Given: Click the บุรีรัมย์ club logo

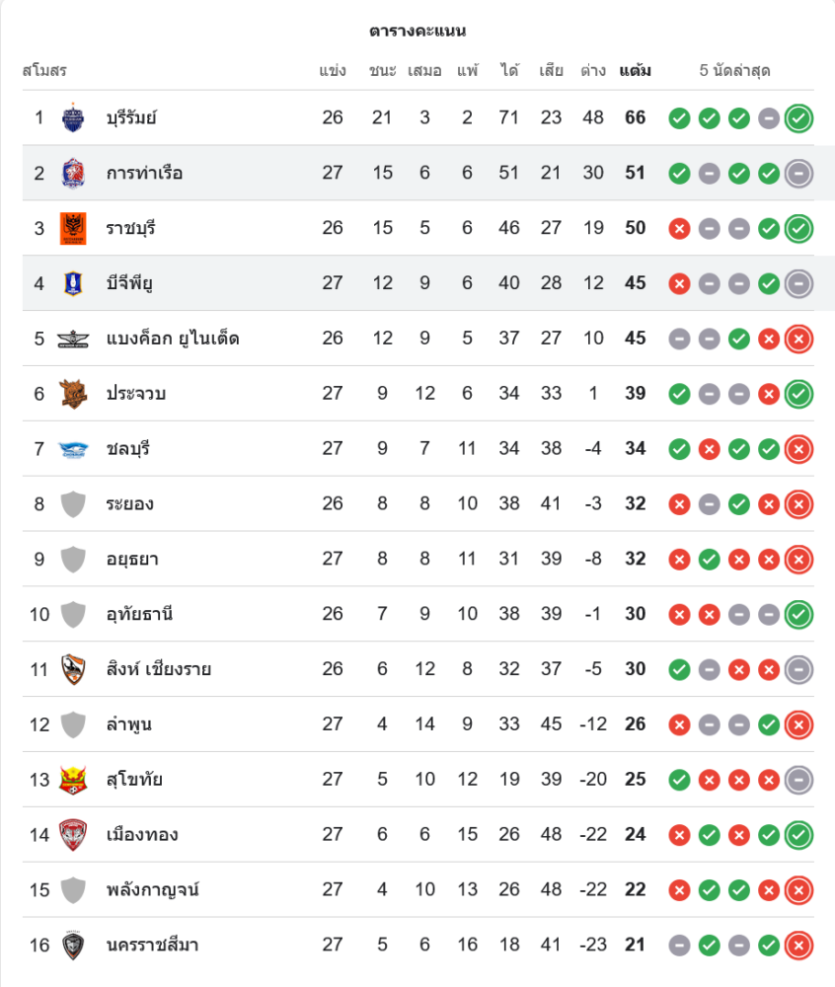Looking at the screenshot, I should 73,118.
